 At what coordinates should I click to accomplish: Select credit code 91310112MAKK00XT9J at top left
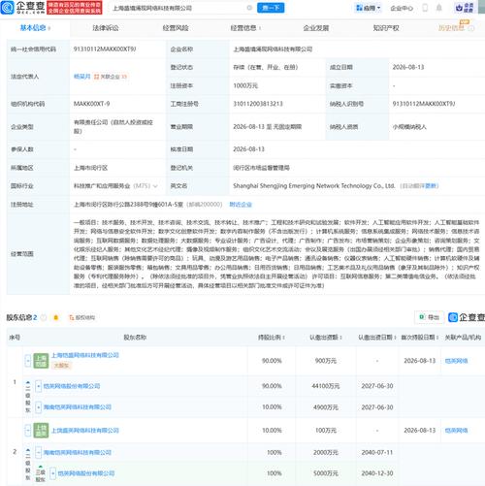click(x=105, y=49)
